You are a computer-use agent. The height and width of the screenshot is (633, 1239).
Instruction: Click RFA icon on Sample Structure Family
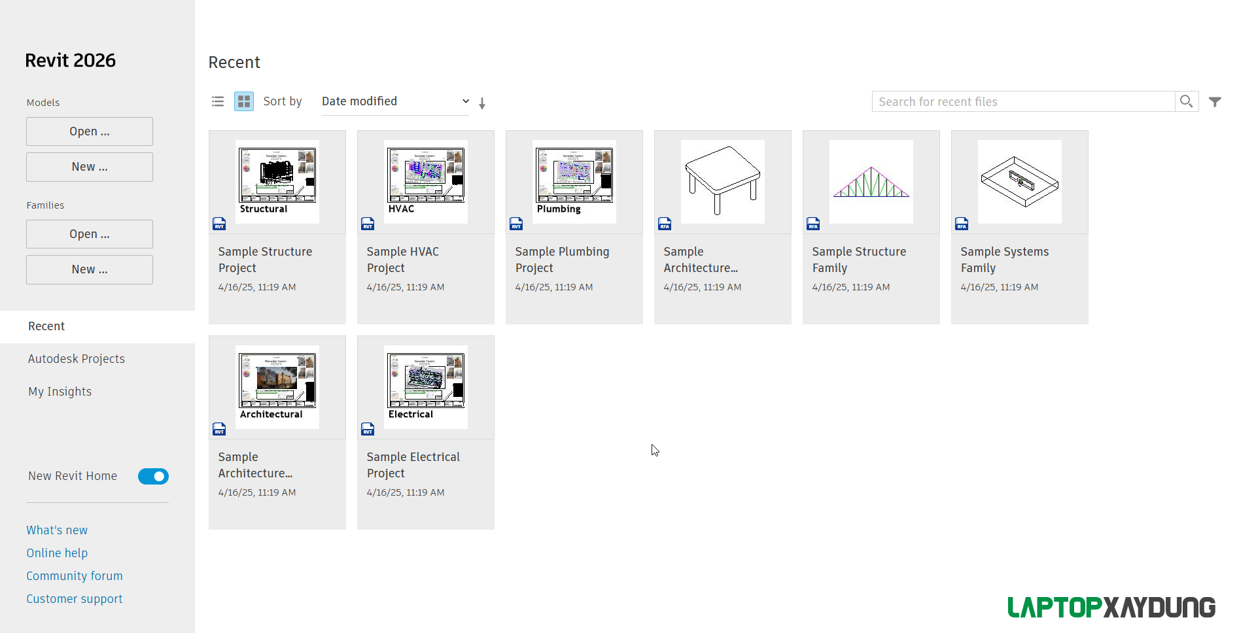[x=813, y=224]
